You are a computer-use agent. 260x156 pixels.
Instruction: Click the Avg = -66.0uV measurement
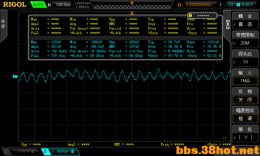(x=87, y=46)
